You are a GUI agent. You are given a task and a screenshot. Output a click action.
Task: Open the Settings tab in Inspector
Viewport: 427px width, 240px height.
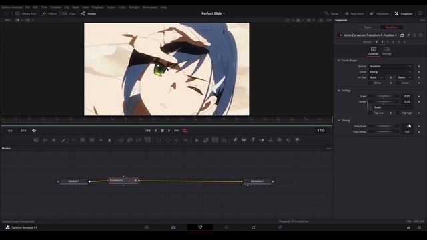coord(387,51)
